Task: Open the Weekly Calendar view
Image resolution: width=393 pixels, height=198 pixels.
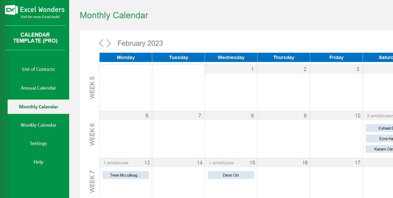Action: click(x=38, y=125)
